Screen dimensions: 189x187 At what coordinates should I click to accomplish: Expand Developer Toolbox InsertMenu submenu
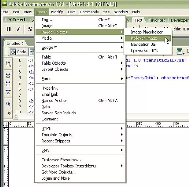pyautogui.click(x=80, y=166)
